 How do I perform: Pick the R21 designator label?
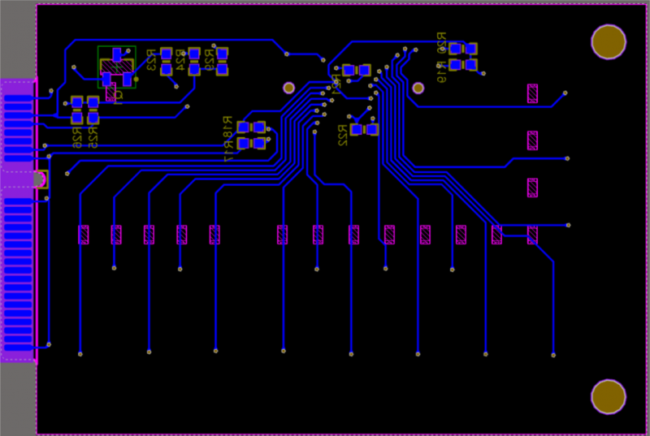coord(336,85)
